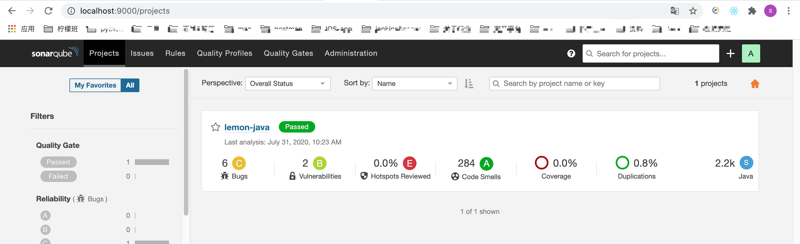This screenshot has width=800, height=244.
Task: Open the help question mark icon
Action: pos(571,53)
